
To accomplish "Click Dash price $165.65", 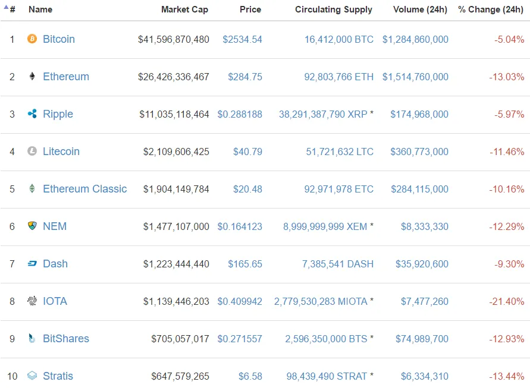I will 245,264.
